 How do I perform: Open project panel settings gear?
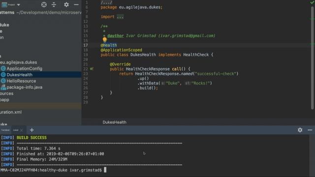coord(66,4)
